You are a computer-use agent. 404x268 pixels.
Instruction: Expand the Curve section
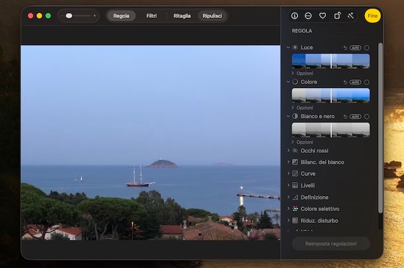pyautogui.click(x=288, y=173)
